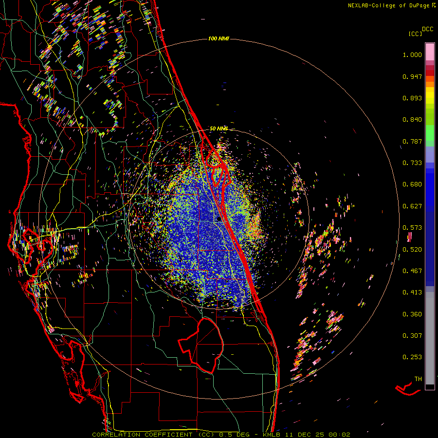
Task: Click the 0.680 scale value
Action: (412, 184)
